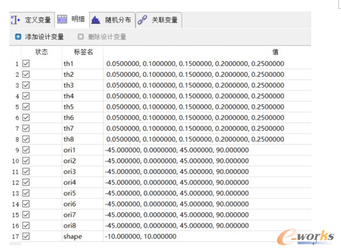This screenshot has width=341, height=252.
Task: Disable the ori8 variable checkbox
Action: (x=26, y=226)
